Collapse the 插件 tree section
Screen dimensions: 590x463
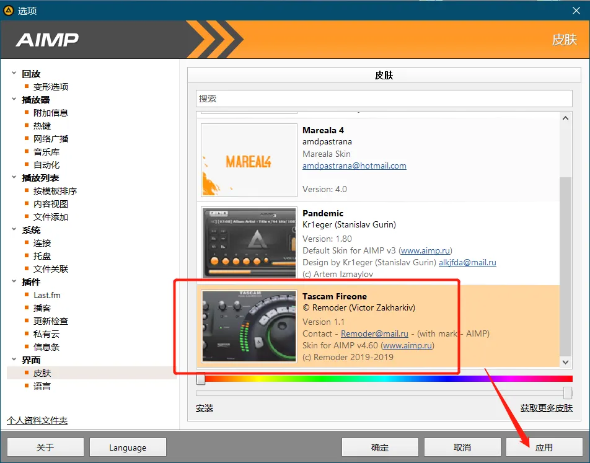pyautogui.click(x=14, y=281)
